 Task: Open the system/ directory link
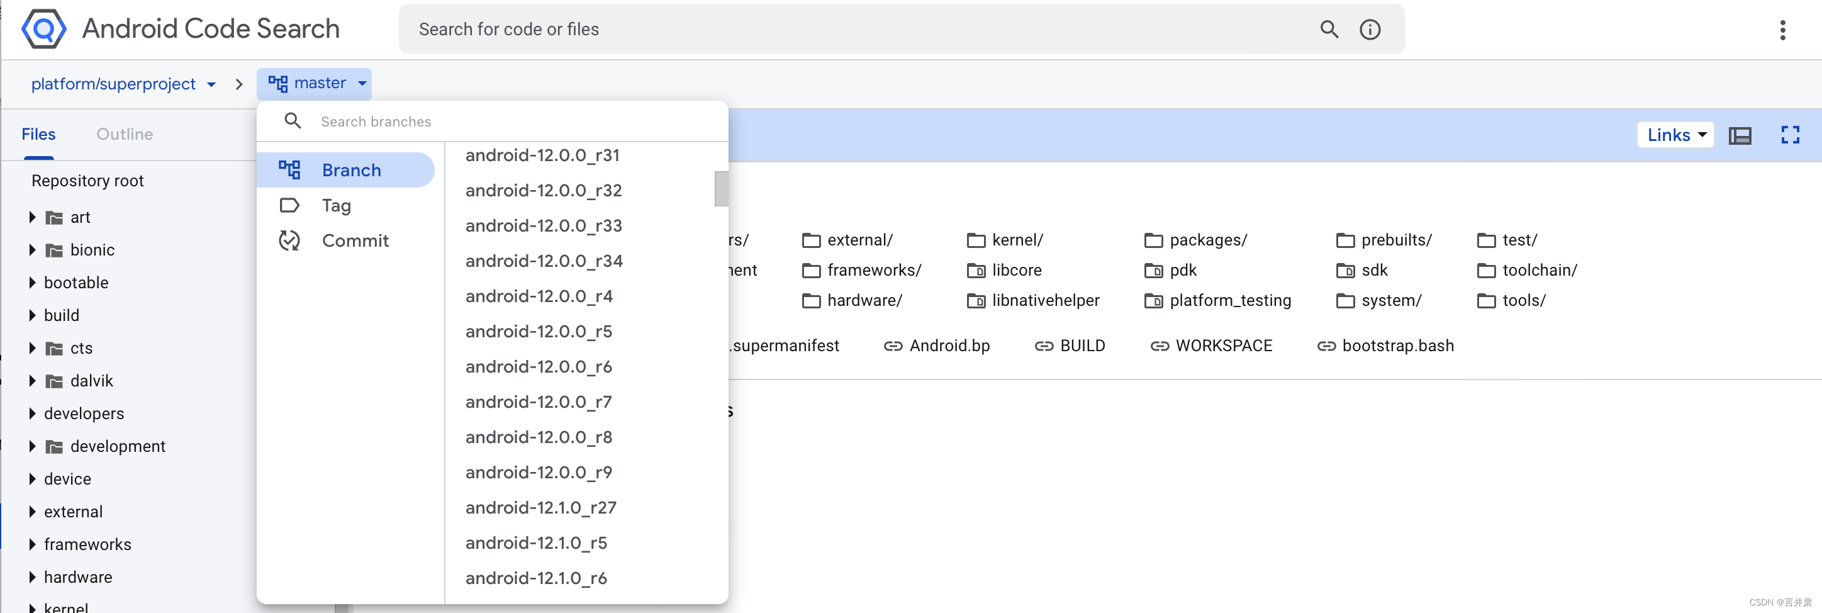click(x=1391, y=301)
